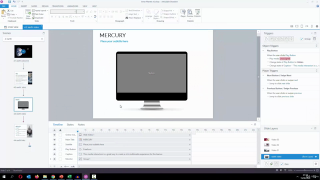Move the timeline playhead marker
The image size is (320, 180).
(77, 131)
